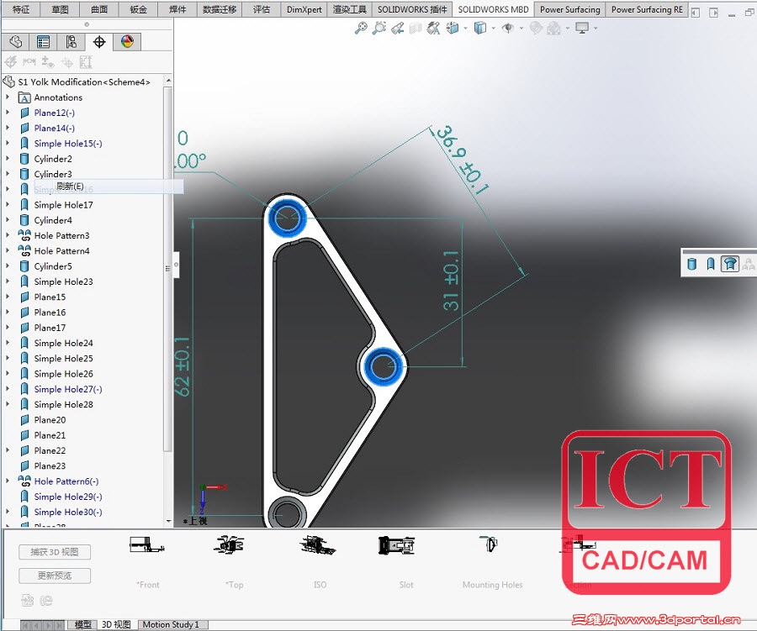The width and height of the screenshot is (757, 631).
Task: Click the View Settings monitor icon
Action: tap(582, 29)
